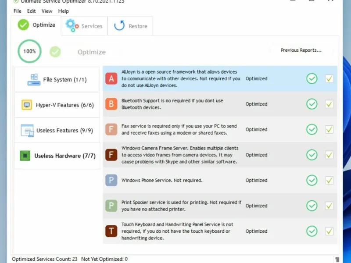Select the Useless Features (9/9) category
This screenshot has width=351, height=263.
[x=57, y=130]
